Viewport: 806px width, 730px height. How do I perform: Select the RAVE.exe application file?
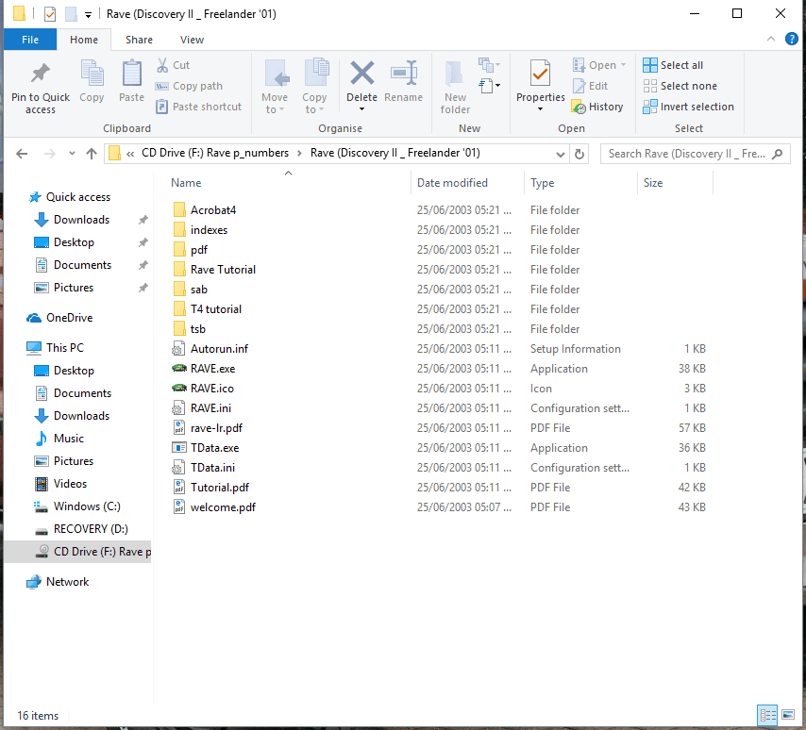[212, 369]
